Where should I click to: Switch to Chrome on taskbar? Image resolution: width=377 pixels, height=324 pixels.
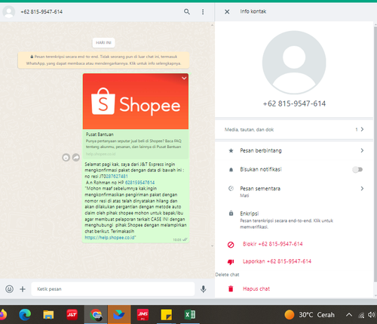pos(96,315)
